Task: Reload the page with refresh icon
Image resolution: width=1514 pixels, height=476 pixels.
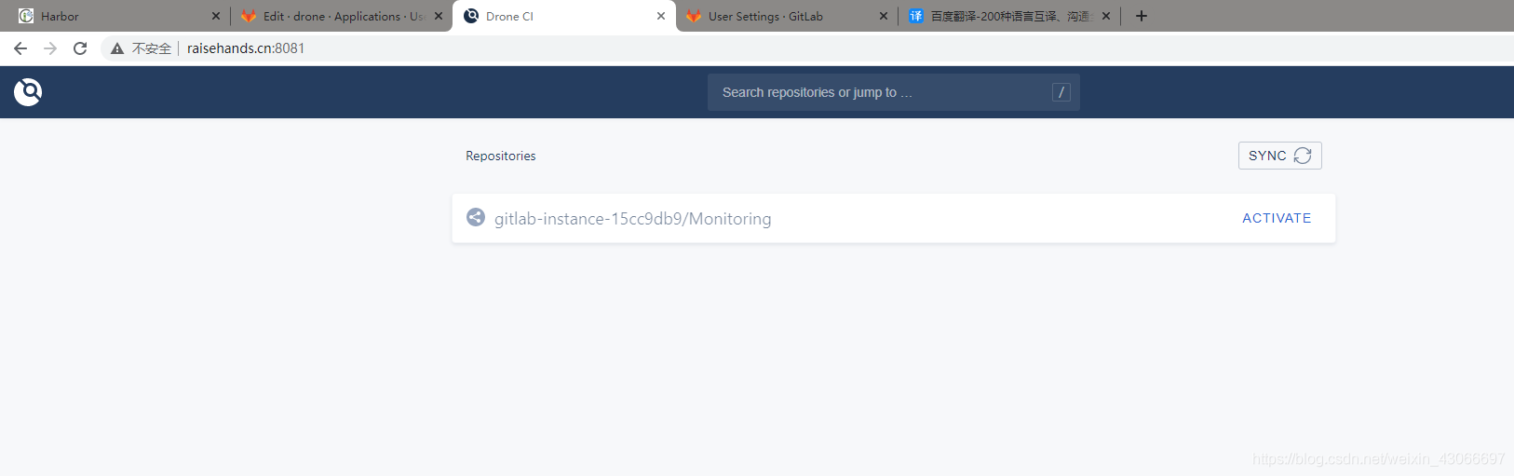Action: 80,48
